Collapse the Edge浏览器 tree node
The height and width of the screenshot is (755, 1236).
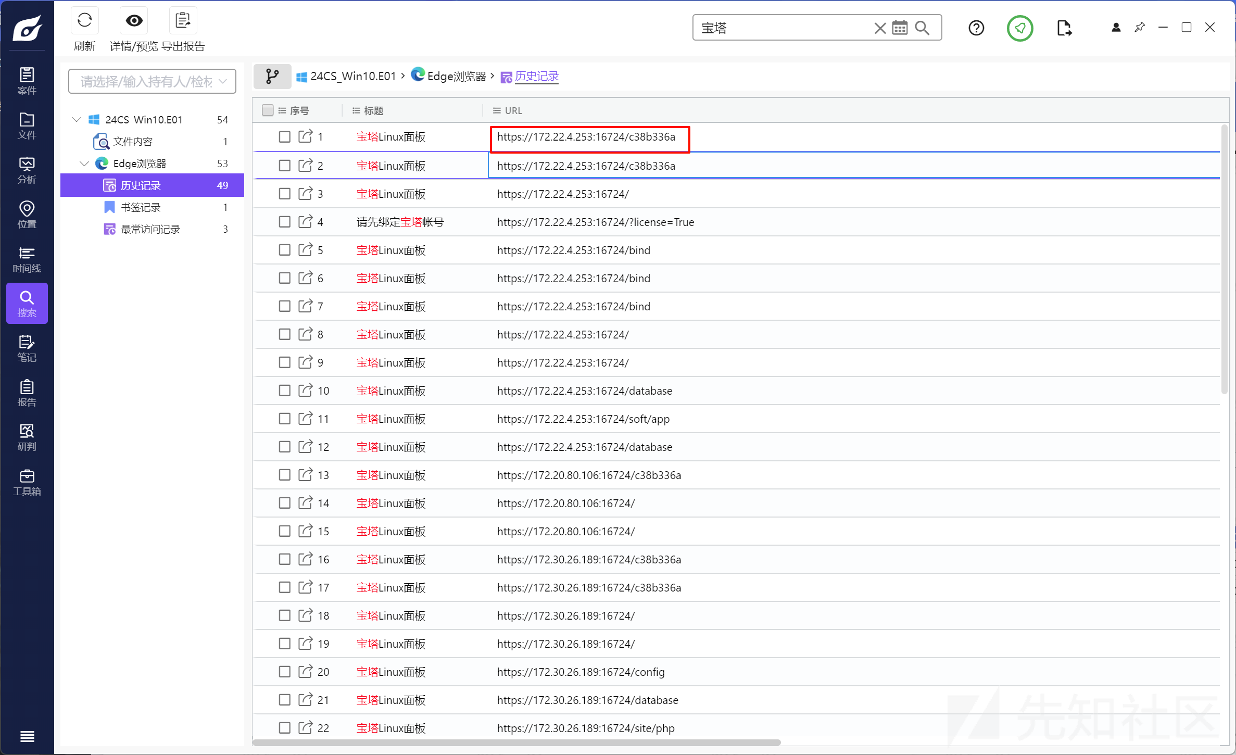tap(84, 163)
